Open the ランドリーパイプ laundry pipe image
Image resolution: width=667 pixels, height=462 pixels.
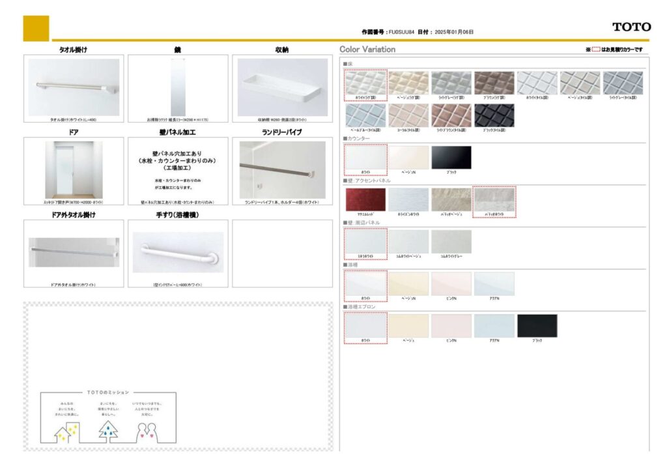point(282,169)
